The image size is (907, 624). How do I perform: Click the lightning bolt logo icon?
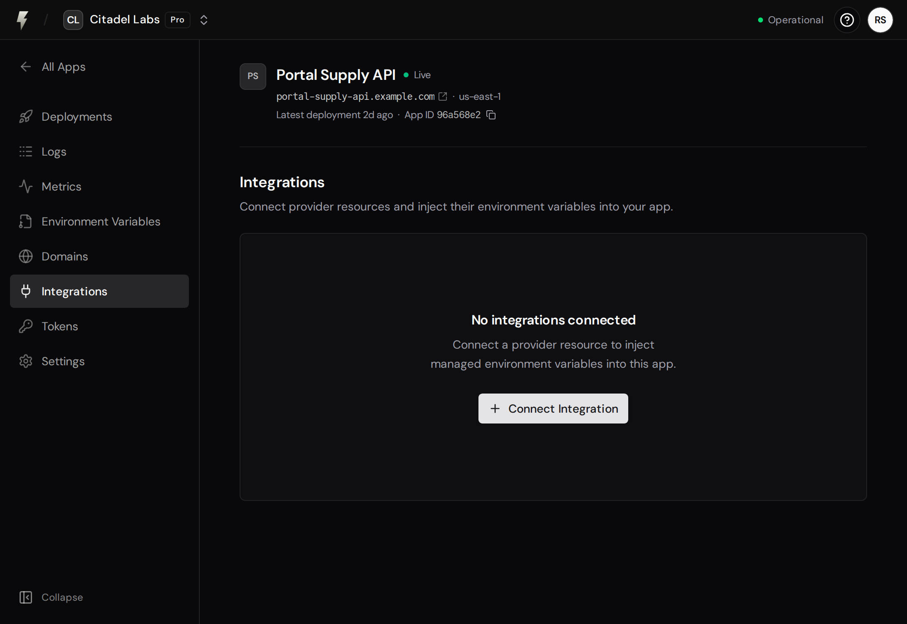(22, 20)
